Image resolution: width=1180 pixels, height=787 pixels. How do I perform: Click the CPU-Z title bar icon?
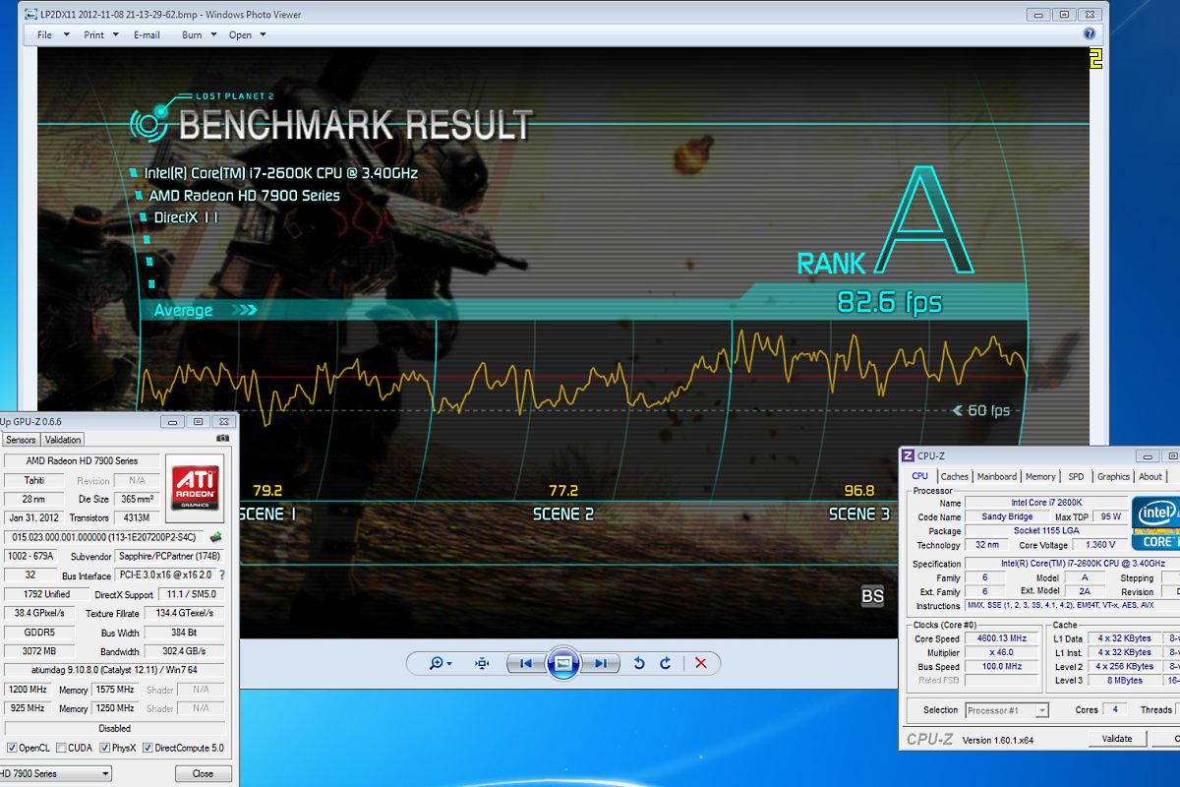coord(909,455)
